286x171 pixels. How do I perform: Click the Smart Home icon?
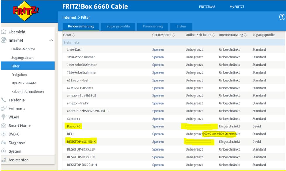click(4, 125)
